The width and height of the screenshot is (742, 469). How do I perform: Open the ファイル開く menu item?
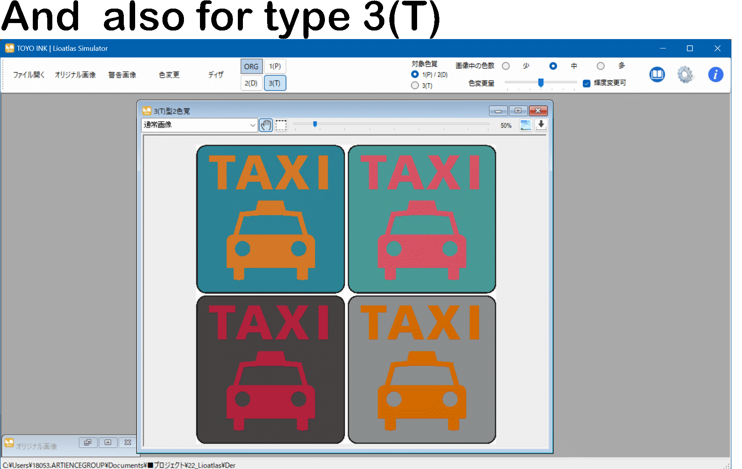(29, 75)
